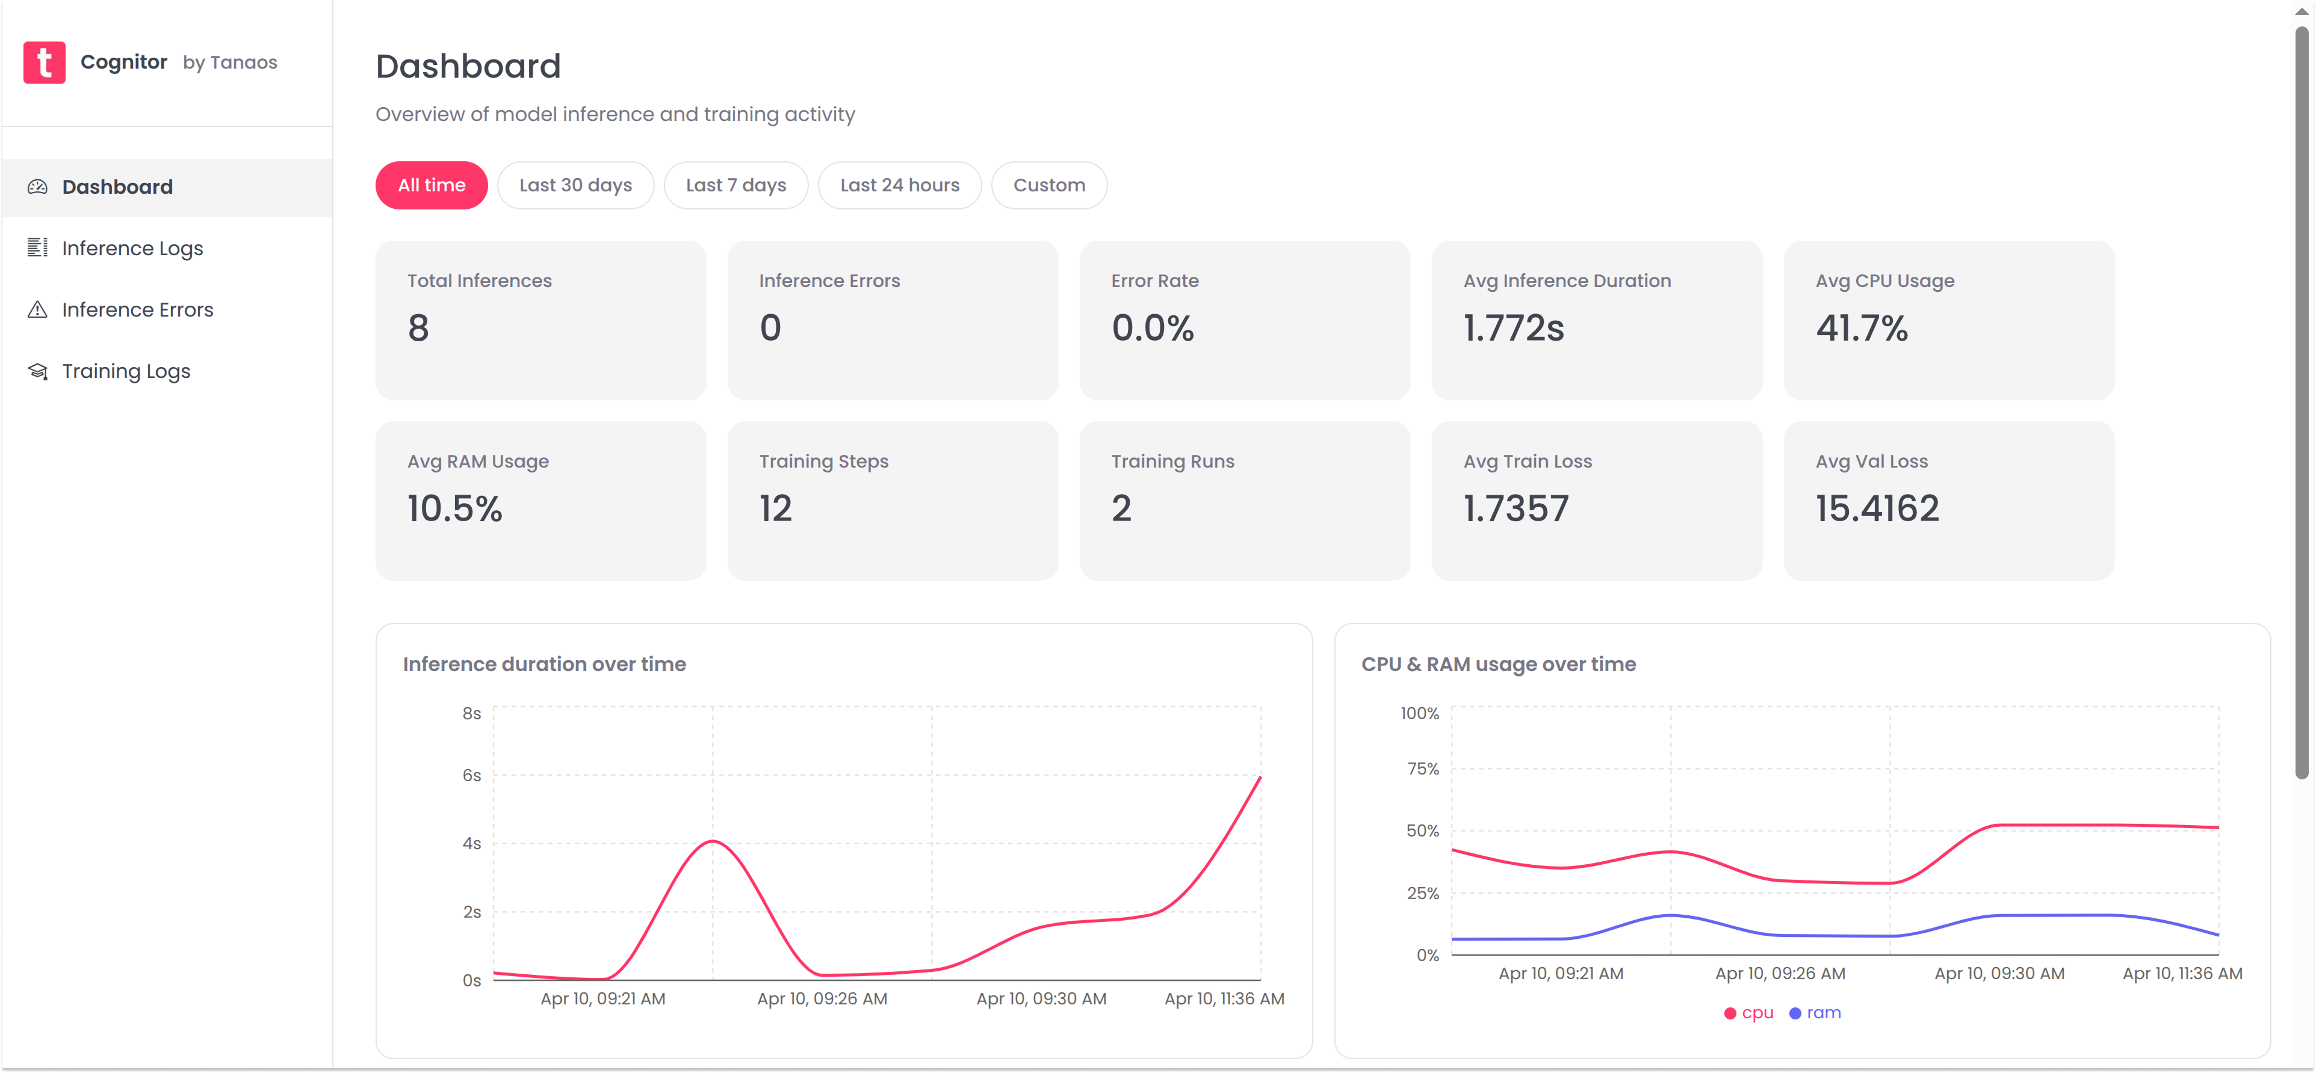Image resolution: width=2316 pixels, height=1073 pixels.
Task: Click the Cognitor red logo icon
Action: tap(44, 62)
